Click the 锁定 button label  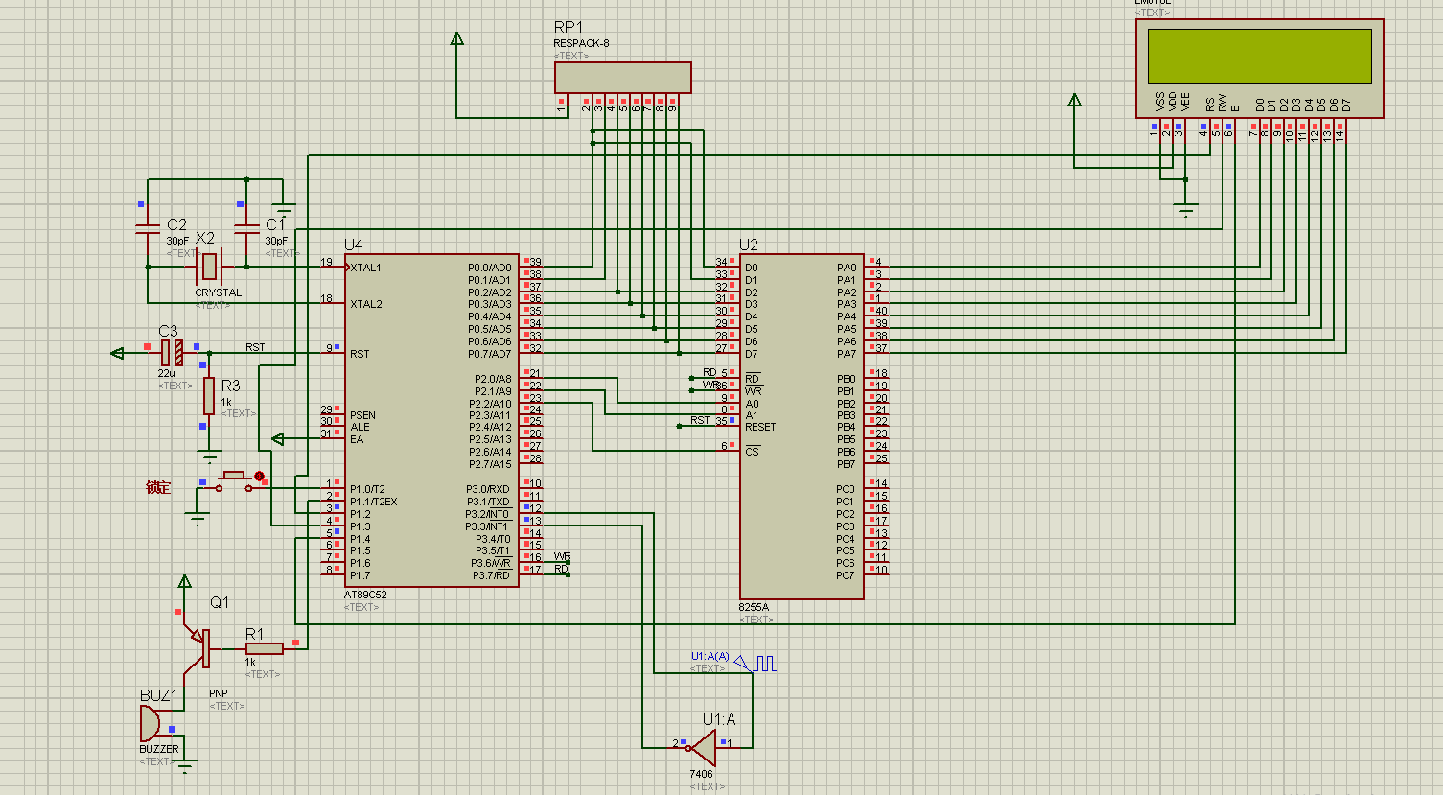pos(158,488)
